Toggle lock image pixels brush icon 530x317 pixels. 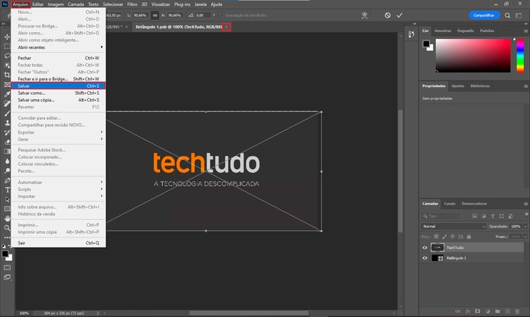tap(444, 237)
